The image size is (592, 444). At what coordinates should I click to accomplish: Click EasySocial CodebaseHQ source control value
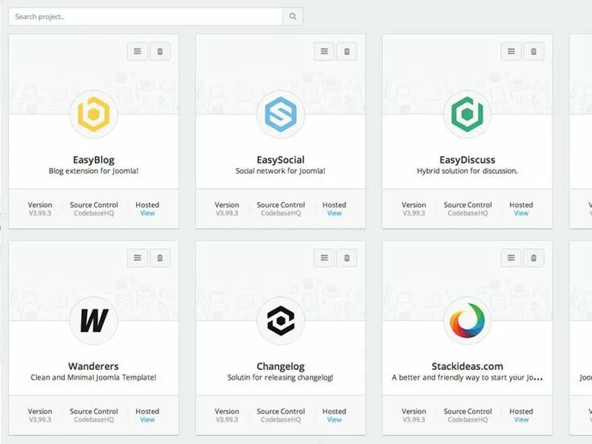281,213
